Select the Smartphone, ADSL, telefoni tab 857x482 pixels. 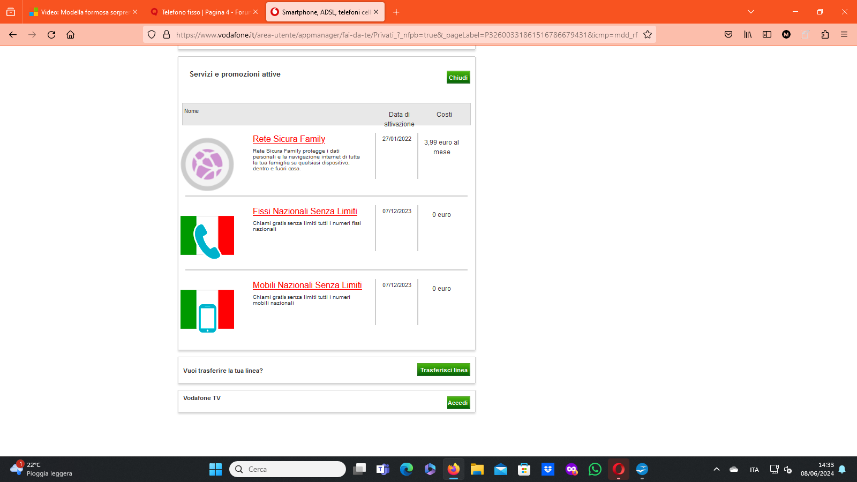pos(325,12)
